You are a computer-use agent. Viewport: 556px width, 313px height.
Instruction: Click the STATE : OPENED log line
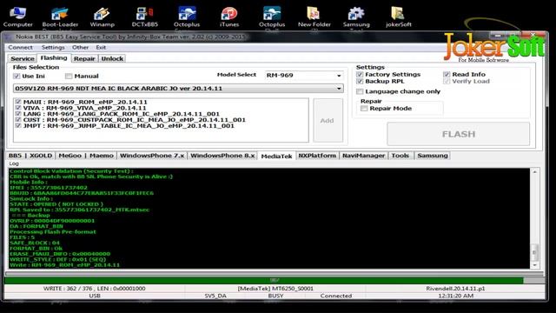pyautogui.click(x=56, y=204)
